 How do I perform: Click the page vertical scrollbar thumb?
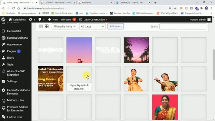pos(214,65)
